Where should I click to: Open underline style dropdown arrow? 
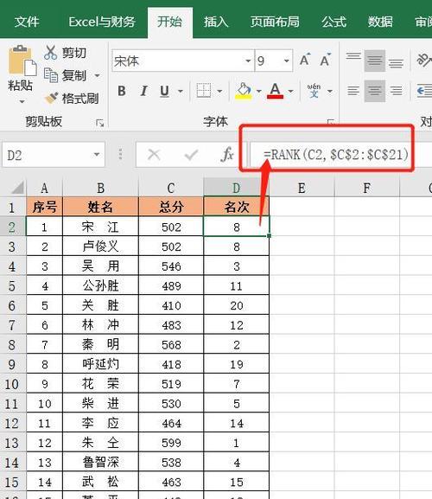pos(181,92)
